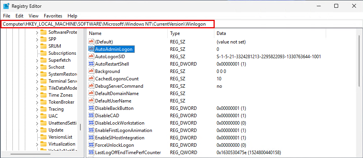Screen dimensions: 363x158
Task: Click the AutoLogonSID string icon
Action: click(x=91, y=57)
